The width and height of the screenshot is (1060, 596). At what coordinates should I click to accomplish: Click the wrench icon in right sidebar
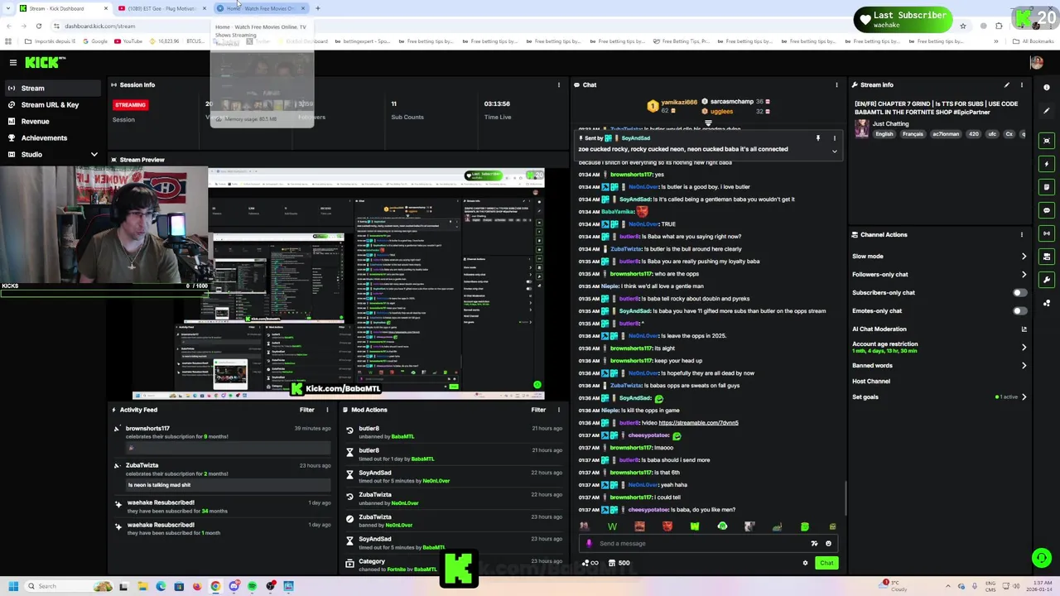1047,280
